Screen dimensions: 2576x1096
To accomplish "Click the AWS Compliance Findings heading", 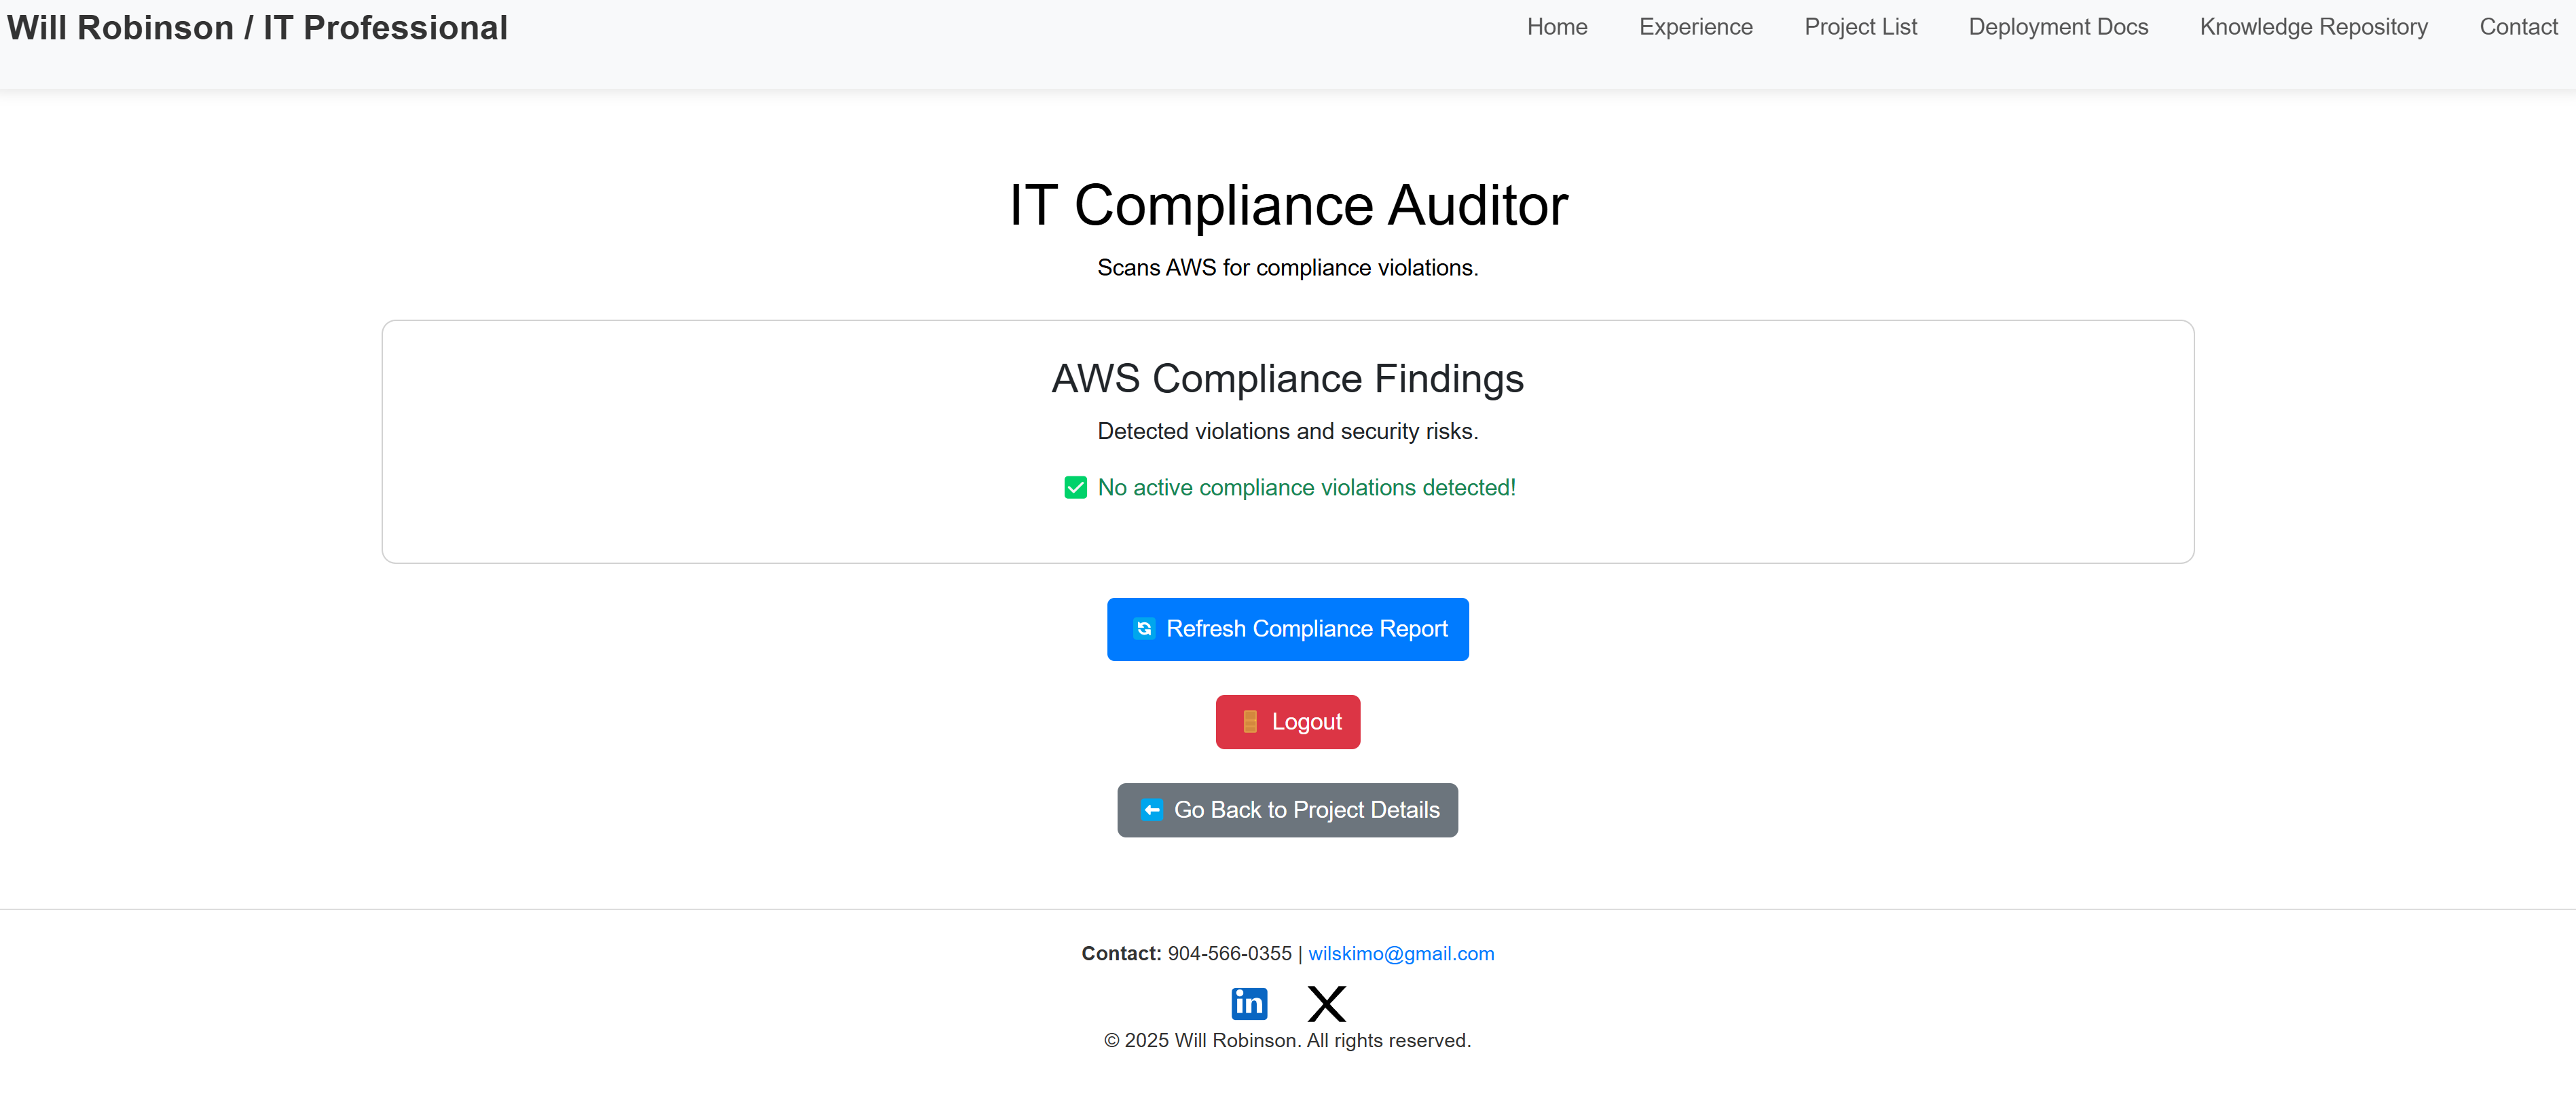I will coord(1287,379).
